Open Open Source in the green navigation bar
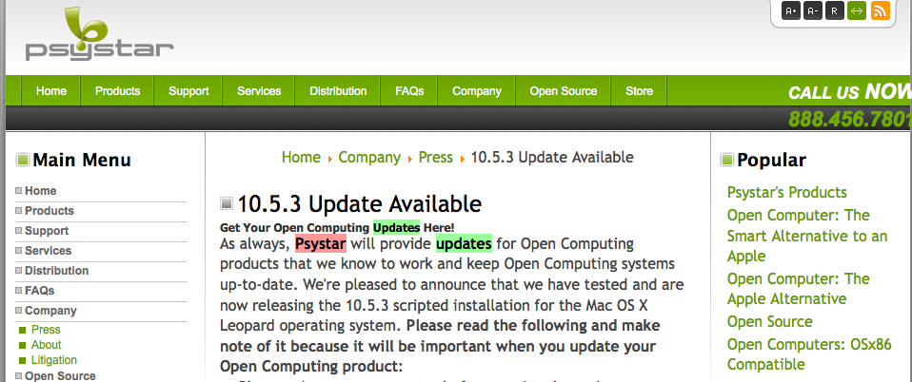 click(563, 91)
